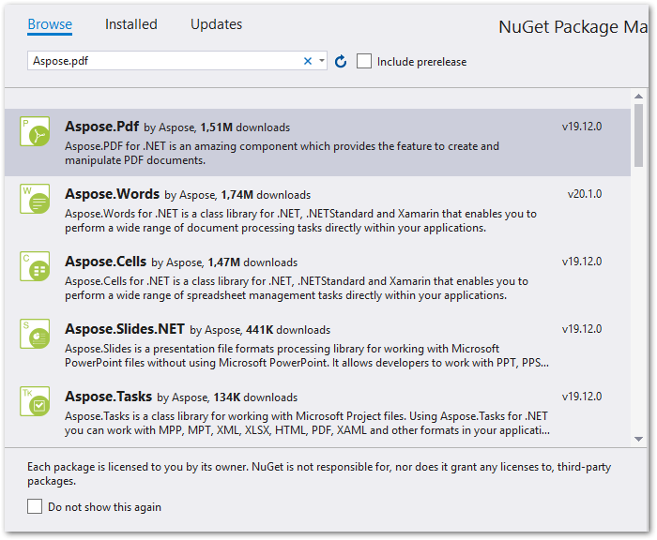Click the scrollbar up arrow in package list
This screenshot has height=540, width=657.
tap(638, 97)
